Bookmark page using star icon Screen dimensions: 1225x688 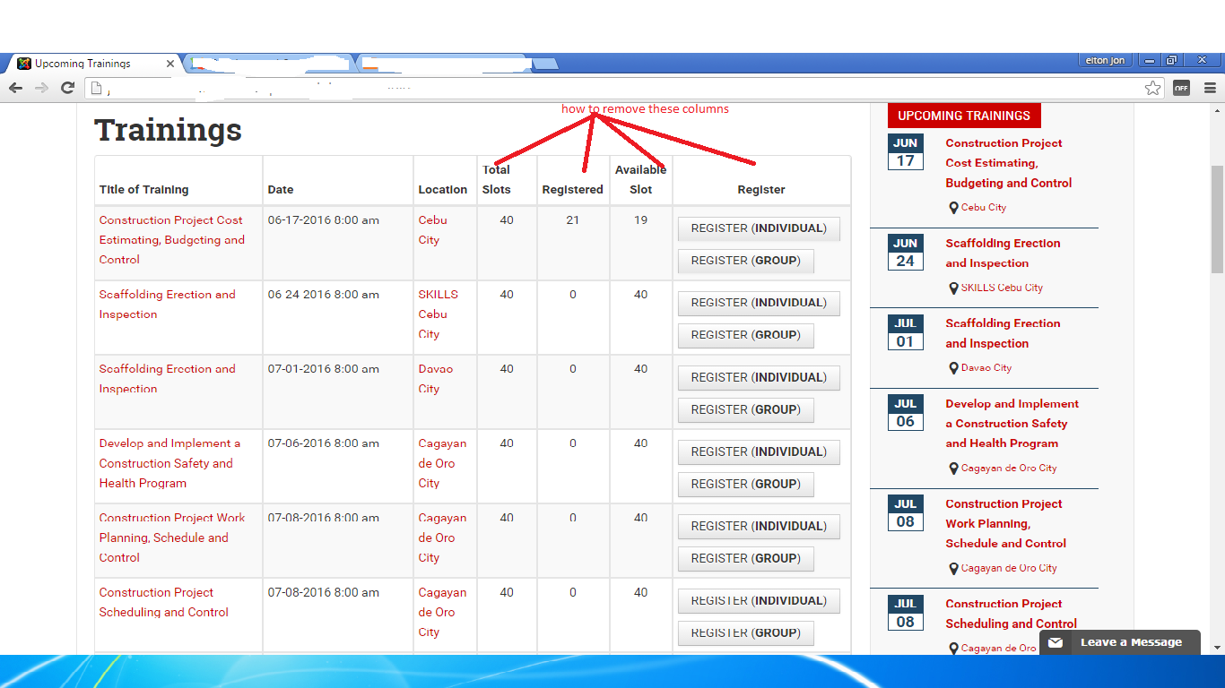tap(1152, 88)
